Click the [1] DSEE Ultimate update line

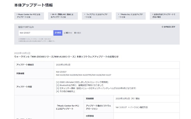point(82,82)
